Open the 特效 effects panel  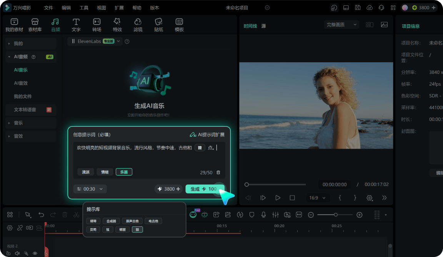pyautogui.click(x=117, y=25)
